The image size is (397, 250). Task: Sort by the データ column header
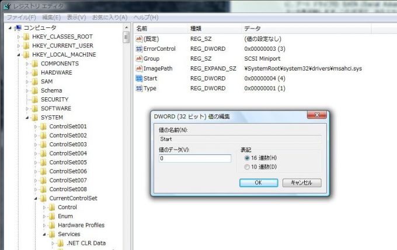(x=307, y=29)
